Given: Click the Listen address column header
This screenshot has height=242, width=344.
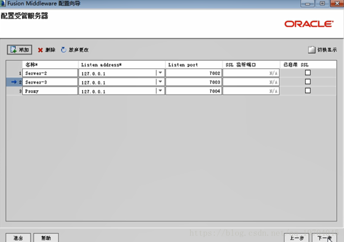Looking at the screenshot, I should (122, 65).
